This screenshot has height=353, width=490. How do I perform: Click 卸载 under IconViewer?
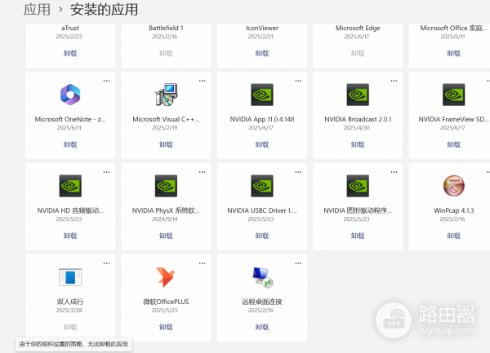pos(262,53)
